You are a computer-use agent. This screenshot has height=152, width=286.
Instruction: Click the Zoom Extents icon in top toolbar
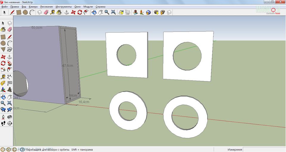(114, 12)
